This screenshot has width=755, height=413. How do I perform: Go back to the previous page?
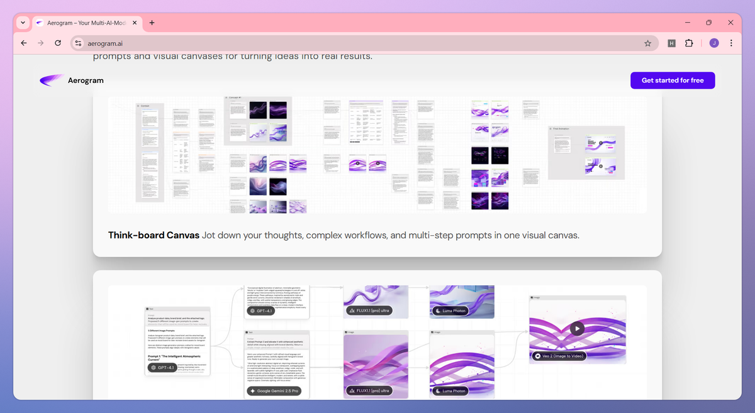[24, 43]
